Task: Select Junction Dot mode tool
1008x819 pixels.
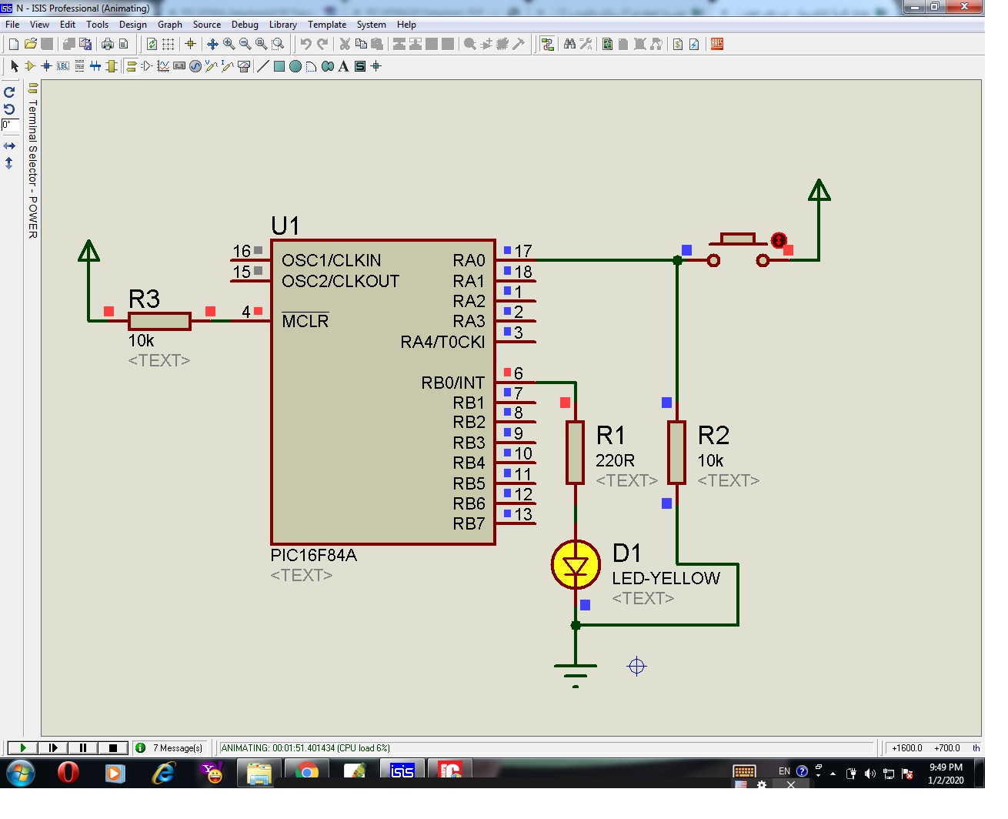Action: point(46,66)
